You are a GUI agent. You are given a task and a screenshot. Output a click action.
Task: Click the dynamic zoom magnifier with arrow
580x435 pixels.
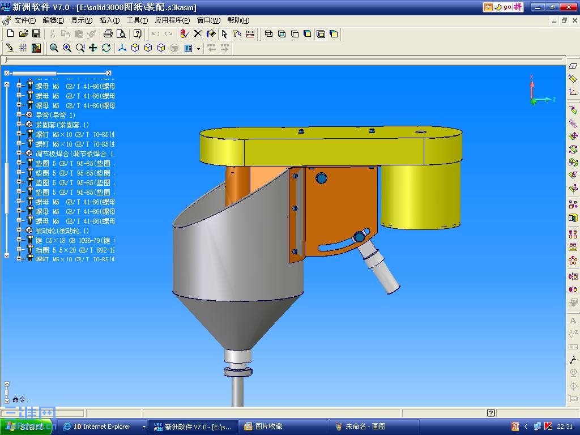pyautogui.click(x=80, y=48)
